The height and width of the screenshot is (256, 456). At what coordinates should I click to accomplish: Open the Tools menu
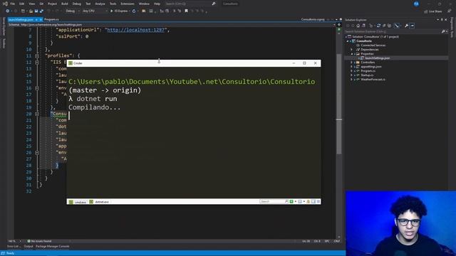click(x=113, y=4)
